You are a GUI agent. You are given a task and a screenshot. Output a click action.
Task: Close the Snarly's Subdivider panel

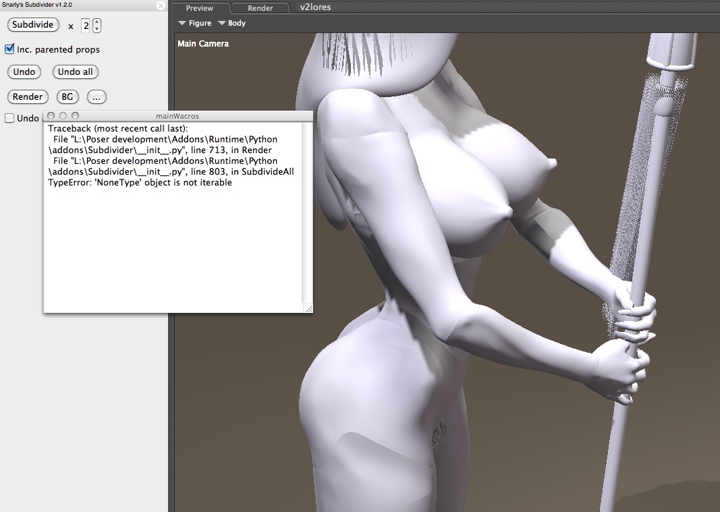click(161, 5)
